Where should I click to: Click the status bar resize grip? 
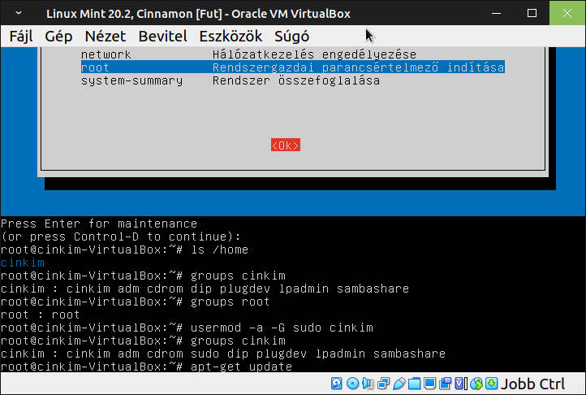point(580,388)
